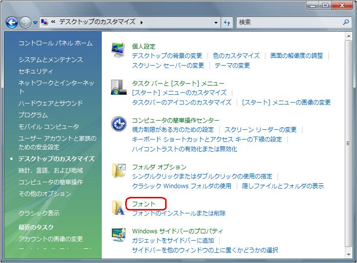The image size is (357, 263).
Task: Click into the 検索 search field
Action: [289, 22]
